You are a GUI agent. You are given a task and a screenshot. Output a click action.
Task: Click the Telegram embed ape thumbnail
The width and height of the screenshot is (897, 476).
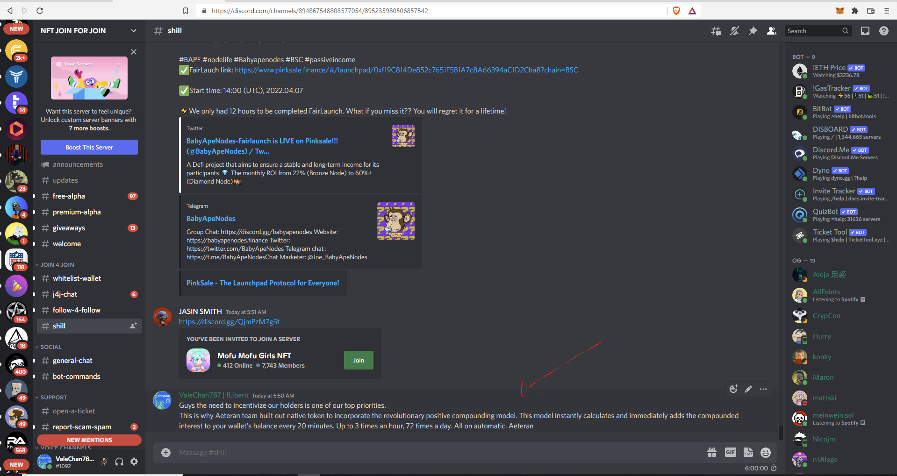pyautogui.click(x=396, y=221)
